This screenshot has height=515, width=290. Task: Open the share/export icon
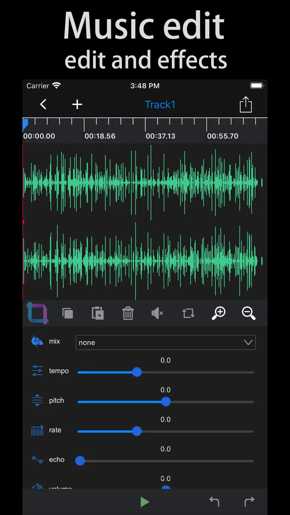click(245, 104)
